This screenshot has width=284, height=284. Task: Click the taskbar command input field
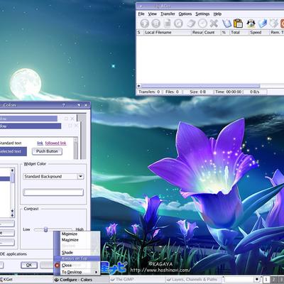pos(239,280)
